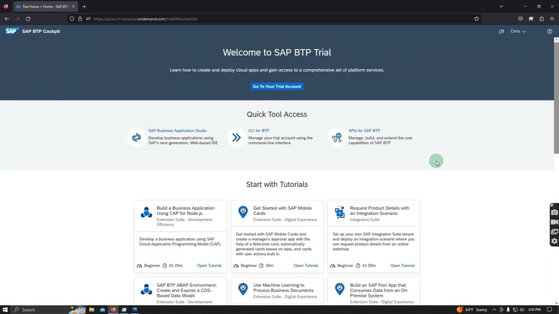
Task: Click Go To Your Trial Account button
Action: [x=277, y=86]
